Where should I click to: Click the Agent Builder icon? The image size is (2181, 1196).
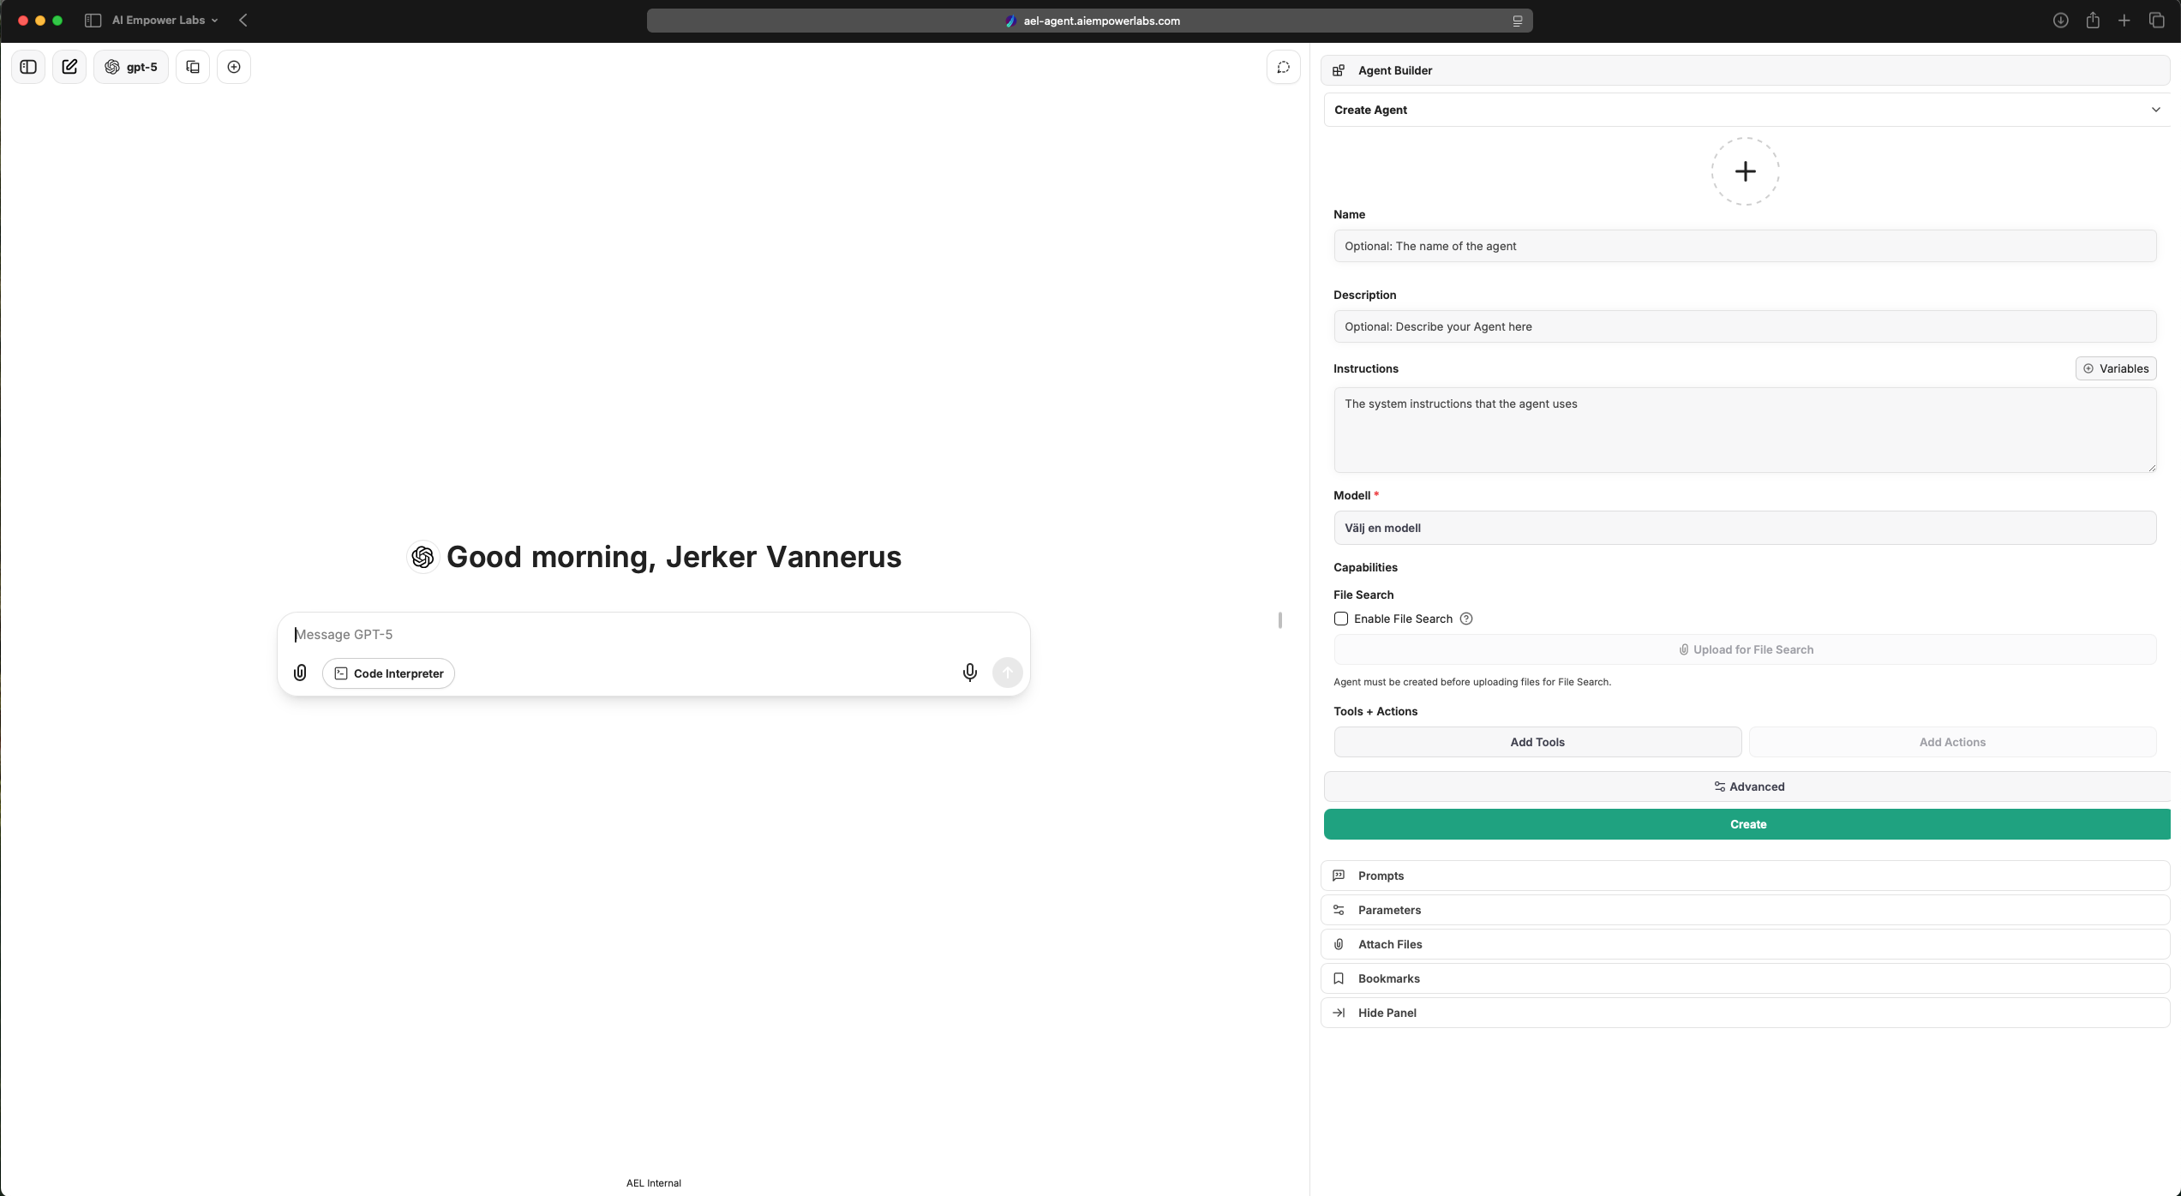(1339, 70)
